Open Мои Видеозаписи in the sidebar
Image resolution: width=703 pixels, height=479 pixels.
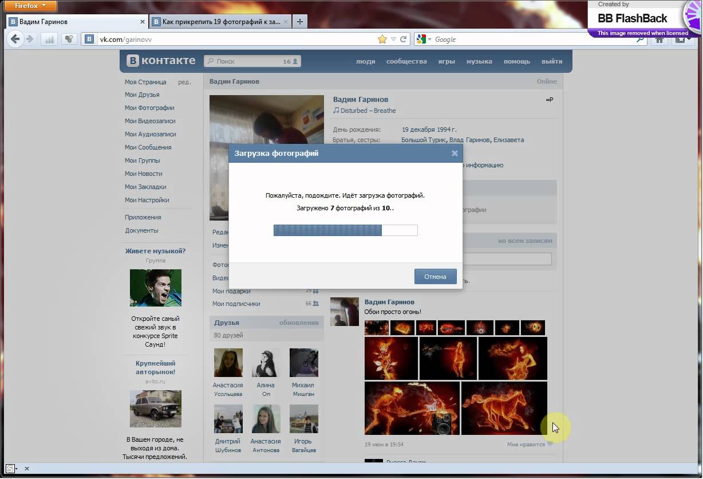tap(150, 121)
